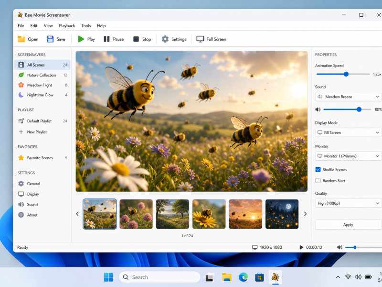The image size is (382, 287).
Task: Enable the Random Start checkbox
Action: click(318, 181)
